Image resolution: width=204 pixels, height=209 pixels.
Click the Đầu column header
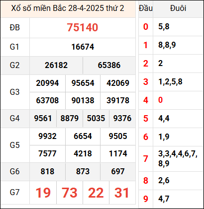[146, 8]
